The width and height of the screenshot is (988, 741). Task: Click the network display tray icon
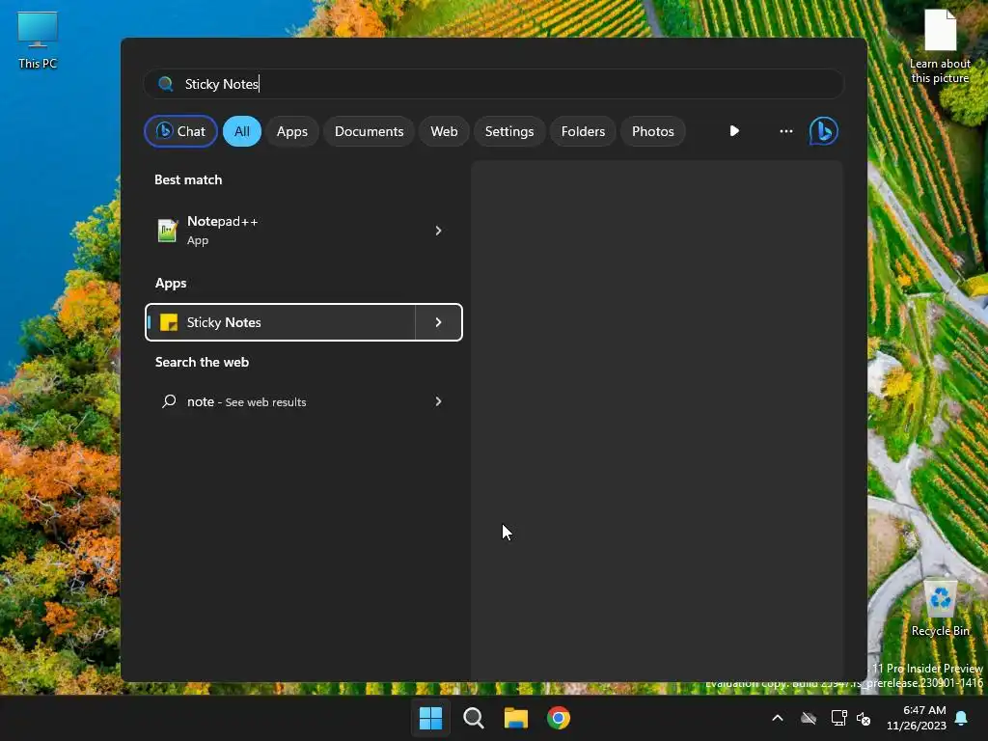pos(838,718)
